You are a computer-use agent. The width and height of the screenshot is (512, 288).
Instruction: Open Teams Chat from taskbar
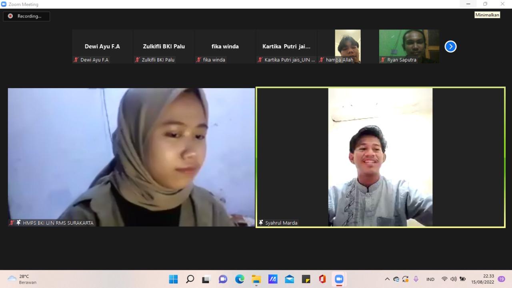click(223, 279)
